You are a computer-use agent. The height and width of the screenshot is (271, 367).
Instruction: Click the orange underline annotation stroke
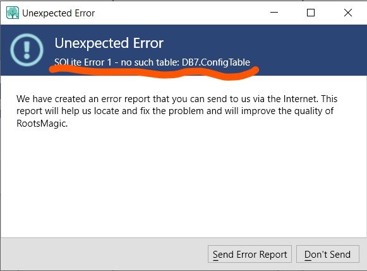154,73
